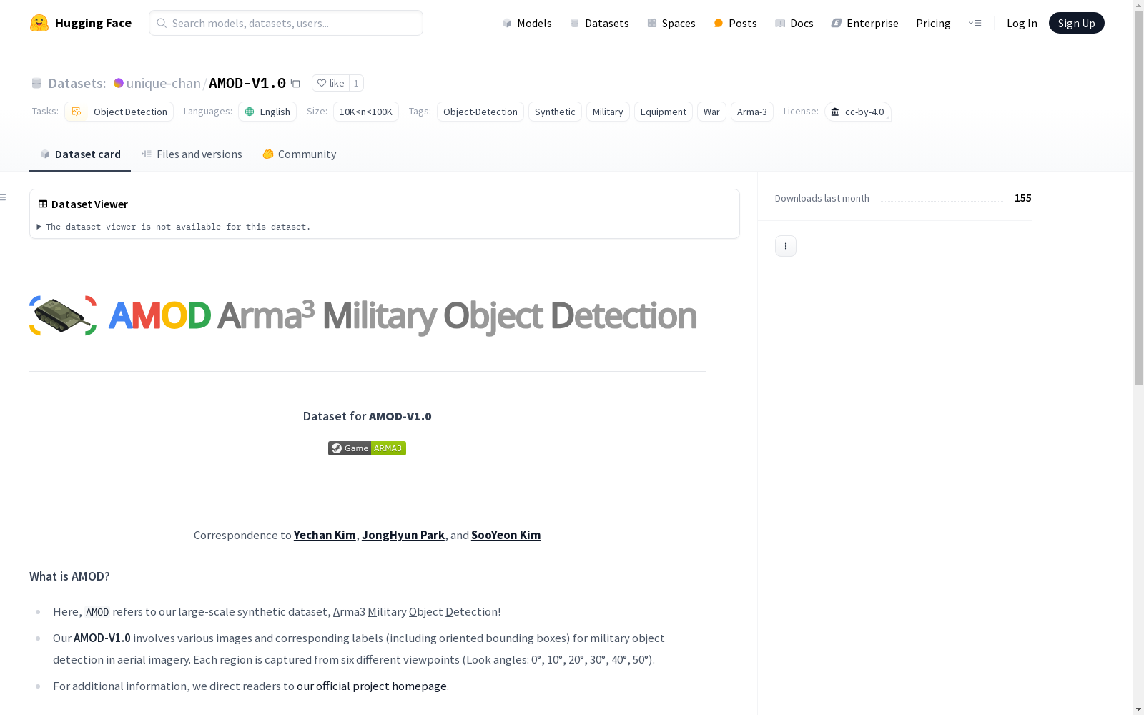The image size is (1144, 715).
Task: Copy dataset name with the copy icon
Action: pos(295,83)
